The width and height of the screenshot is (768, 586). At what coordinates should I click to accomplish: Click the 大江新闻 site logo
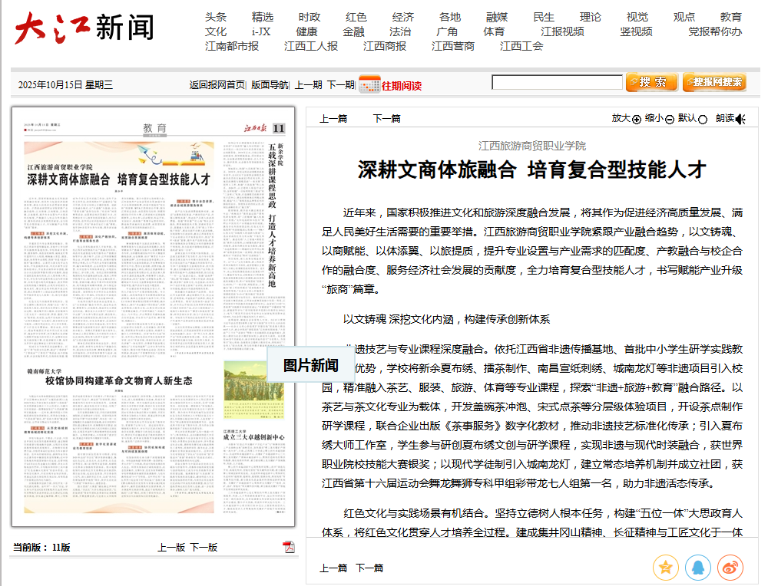pyautogui.click(x=83, y=28)
